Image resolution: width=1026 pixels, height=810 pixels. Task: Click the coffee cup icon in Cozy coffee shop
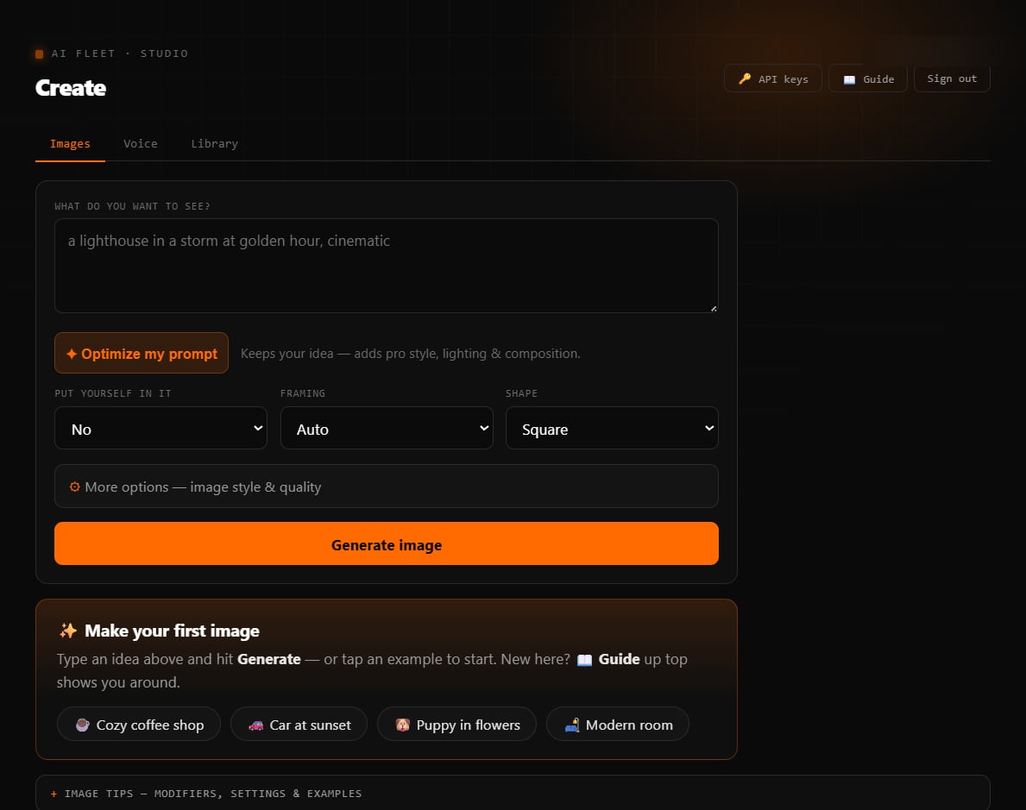83,725
